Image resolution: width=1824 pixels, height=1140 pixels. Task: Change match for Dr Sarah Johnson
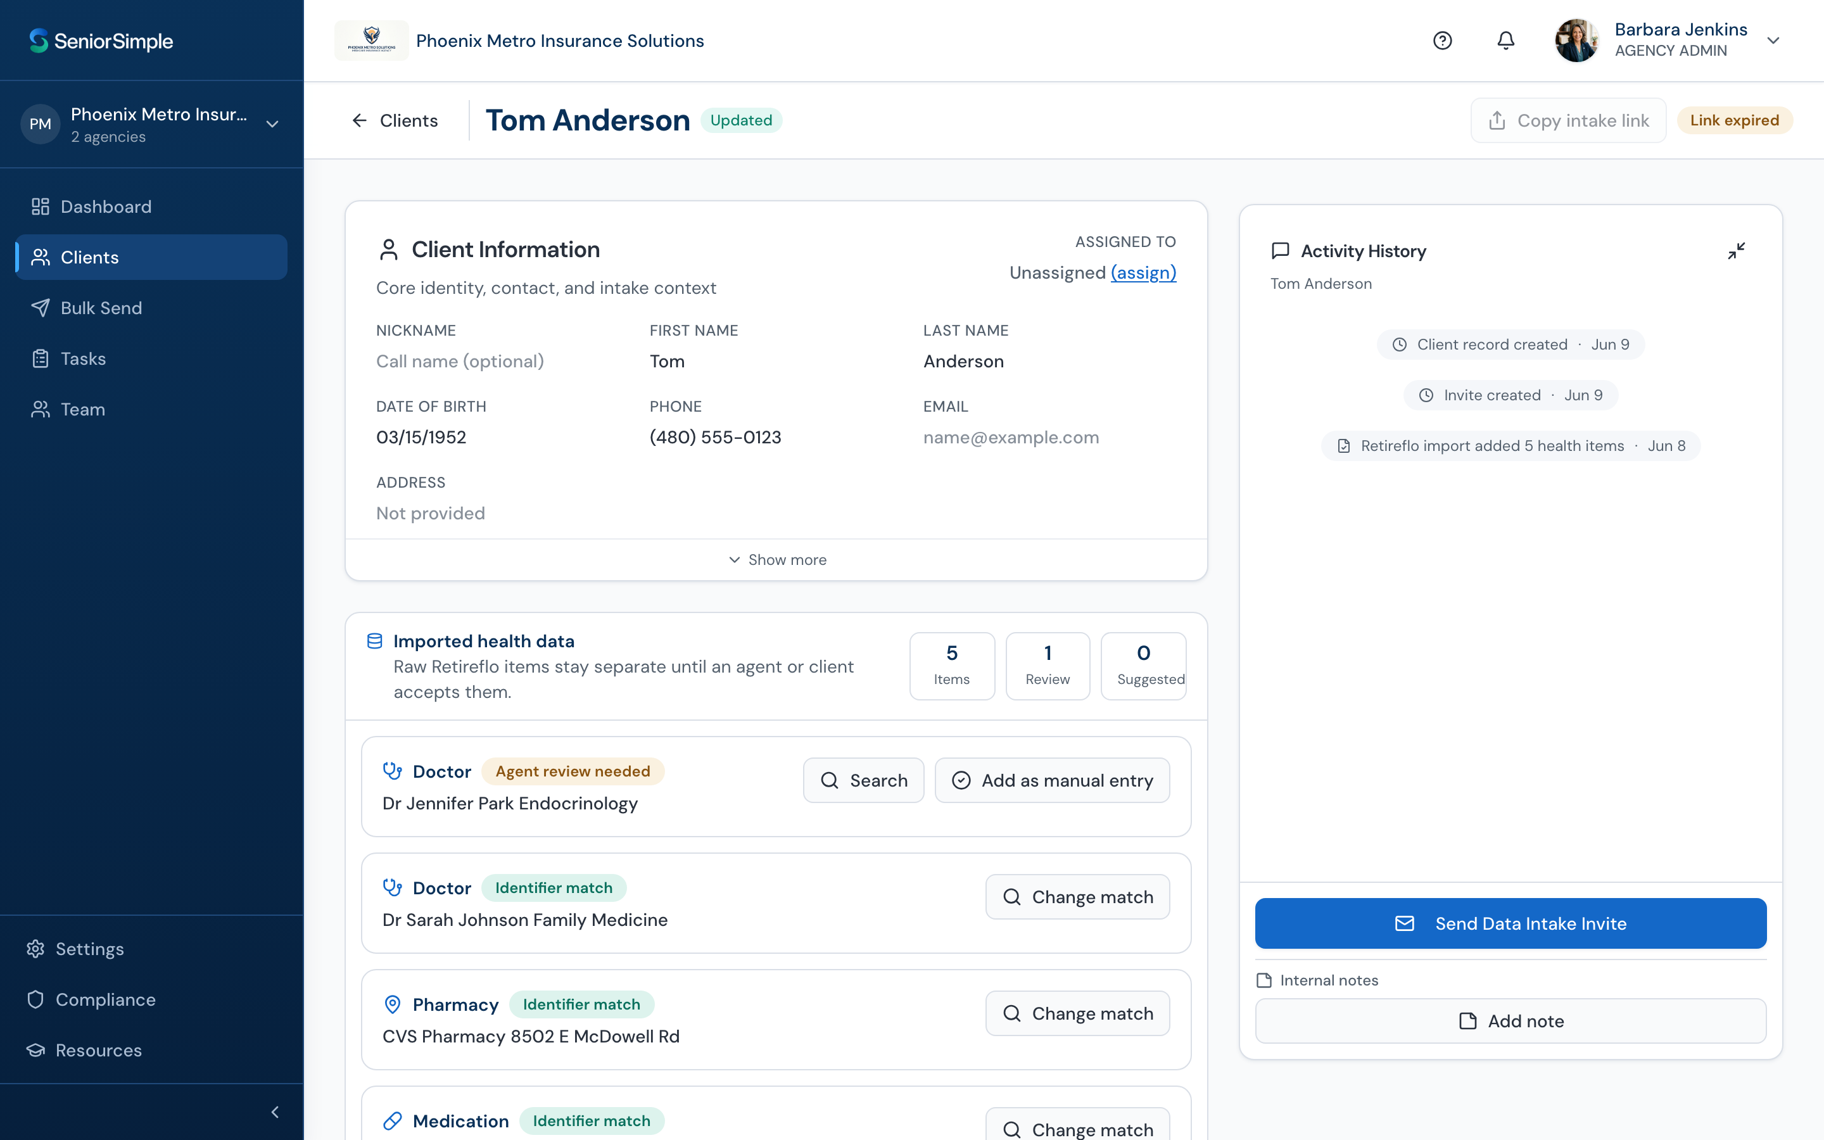1078,897
